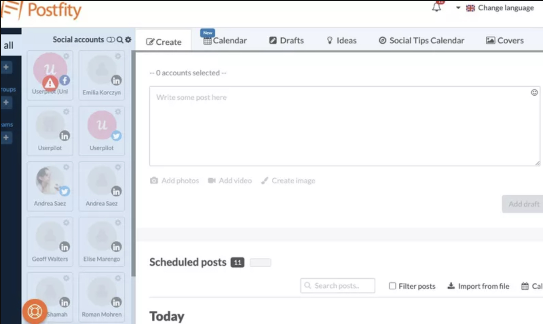Viewport: 543px width, 324px height.
Task: Toggle the social accounts switch icon
Action: [111, 40]
